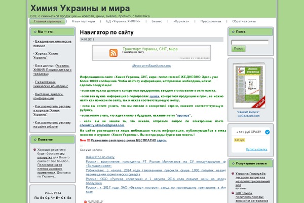Click the search text input field

(250, 42)
